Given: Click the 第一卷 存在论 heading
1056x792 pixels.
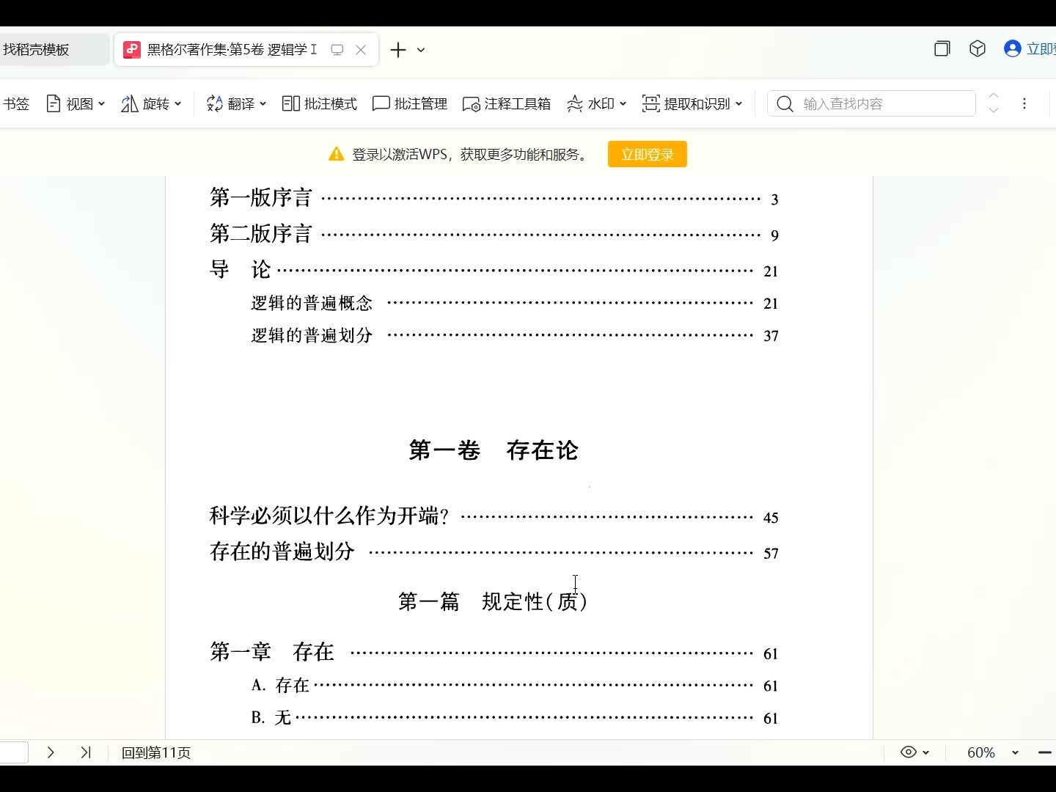Looking at the screenshot, I should click(x=494, y=450).
